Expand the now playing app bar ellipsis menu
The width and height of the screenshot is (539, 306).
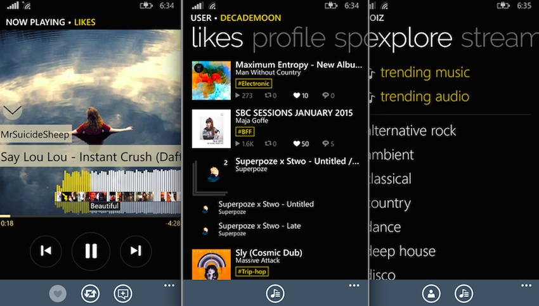[x=169, y=285]
